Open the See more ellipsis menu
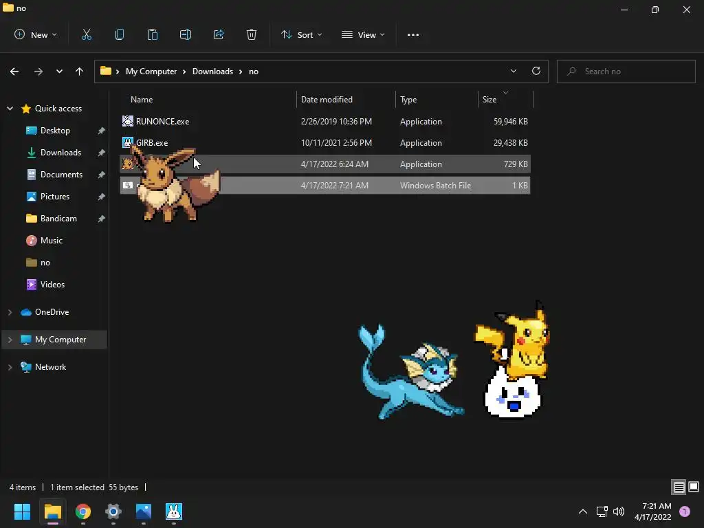 click(x=413, y=35)
